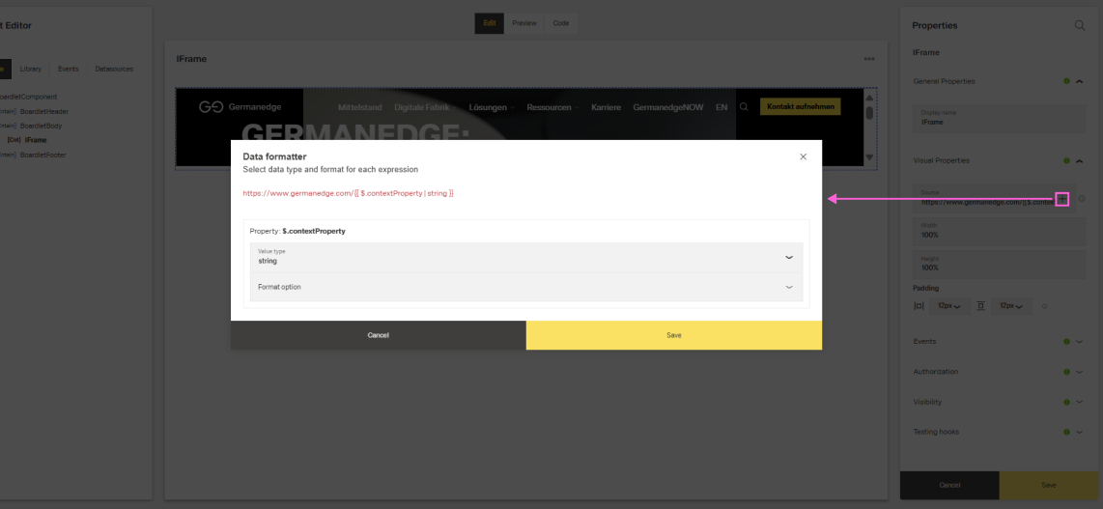Select BoardletHeader tree node

click(x=44, y=111)
